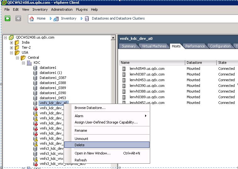
Task: Open the View menu
Action: point(25,9)
